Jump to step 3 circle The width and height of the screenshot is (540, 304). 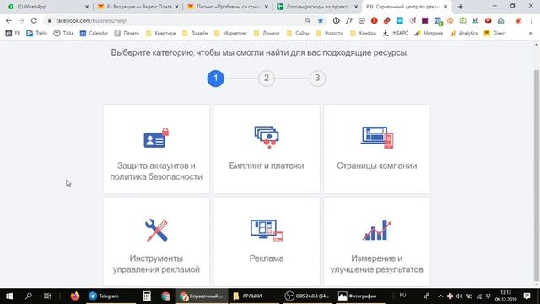tap(317, 79)
